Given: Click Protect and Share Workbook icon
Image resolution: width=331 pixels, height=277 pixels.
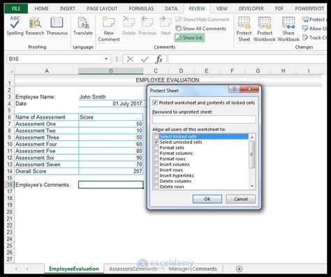Looking at the screenshot, I should tap(305, 19).
